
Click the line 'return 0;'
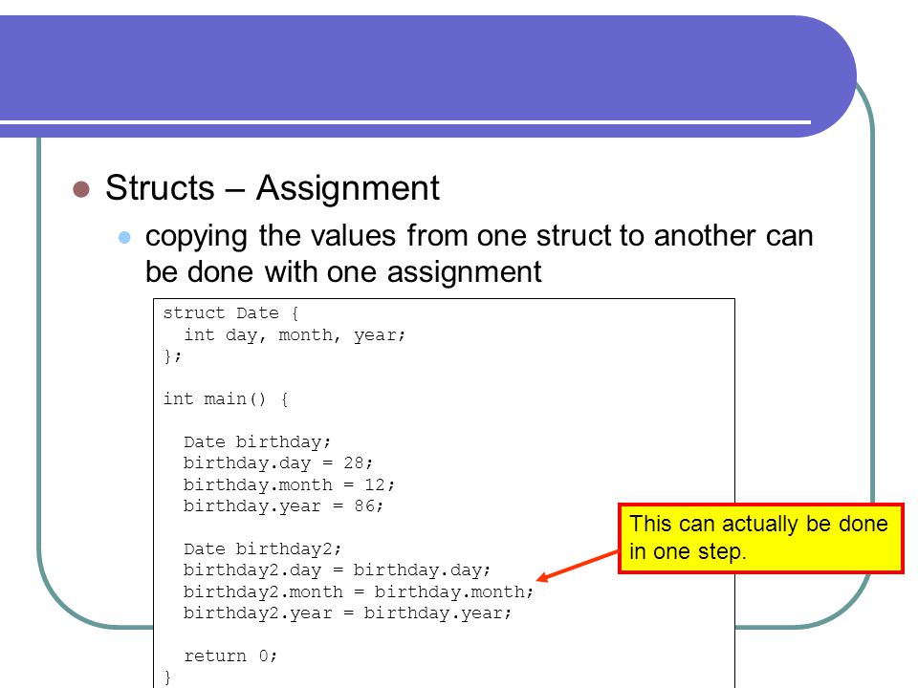[x=230, y=656]
